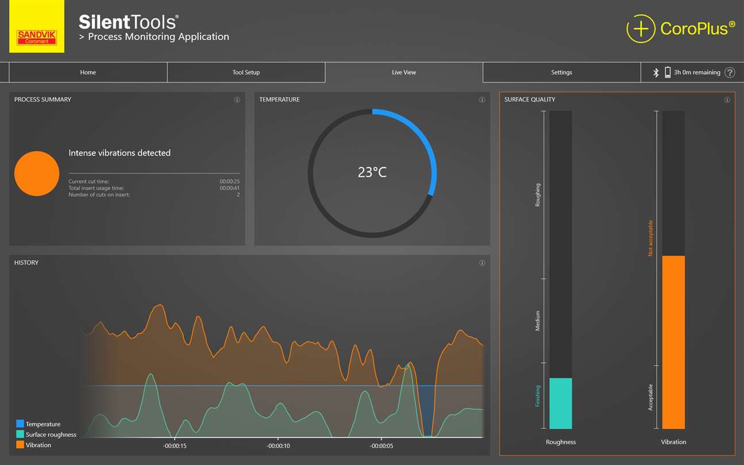Click the "Surface roughness" legend label

click(51, 435)
